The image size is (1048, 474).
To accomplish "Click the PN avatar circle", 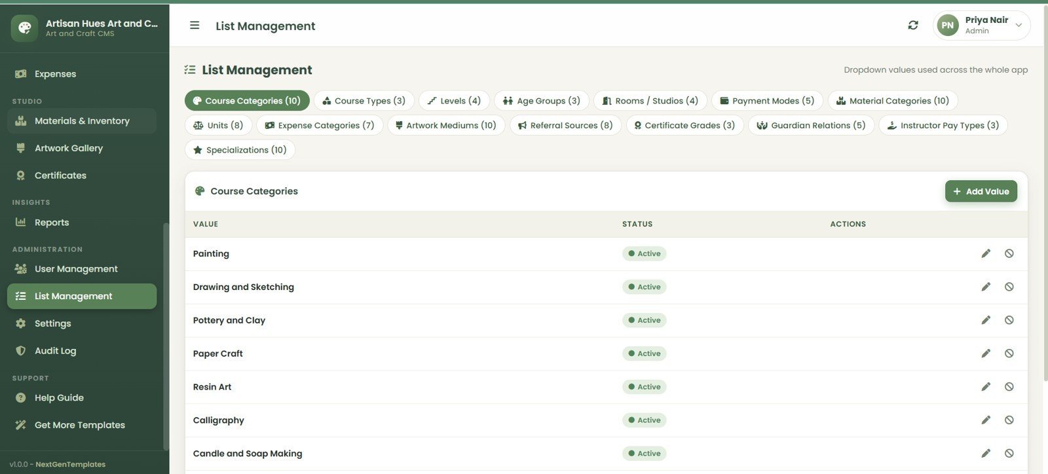I will pyautogui.click(x=948, y=26).
